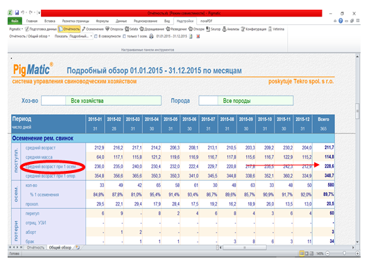Click the horizontal scrollbar thumb
The width and height of the screenshot is (371, 265).
pos(245,248)
